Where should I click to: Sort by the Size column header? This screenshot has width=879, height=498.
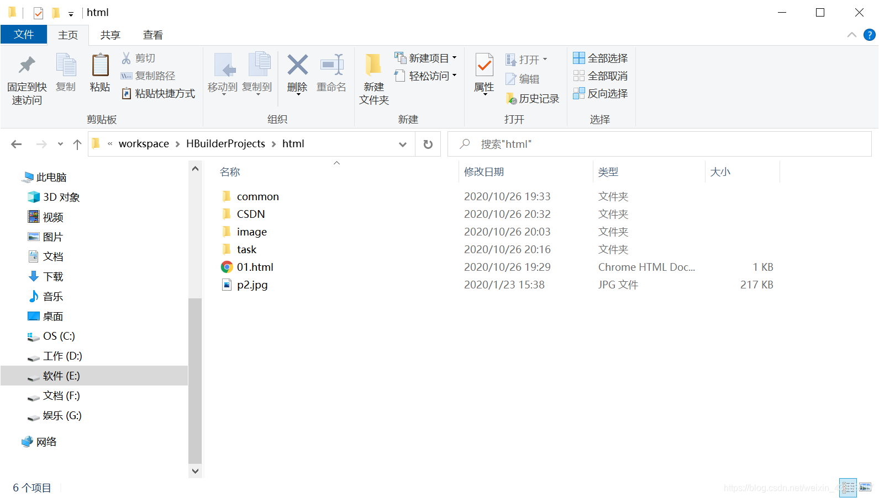pos(743,172)
